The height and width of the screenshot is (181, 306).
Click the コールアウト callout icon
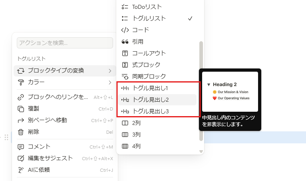click(125, 53)
